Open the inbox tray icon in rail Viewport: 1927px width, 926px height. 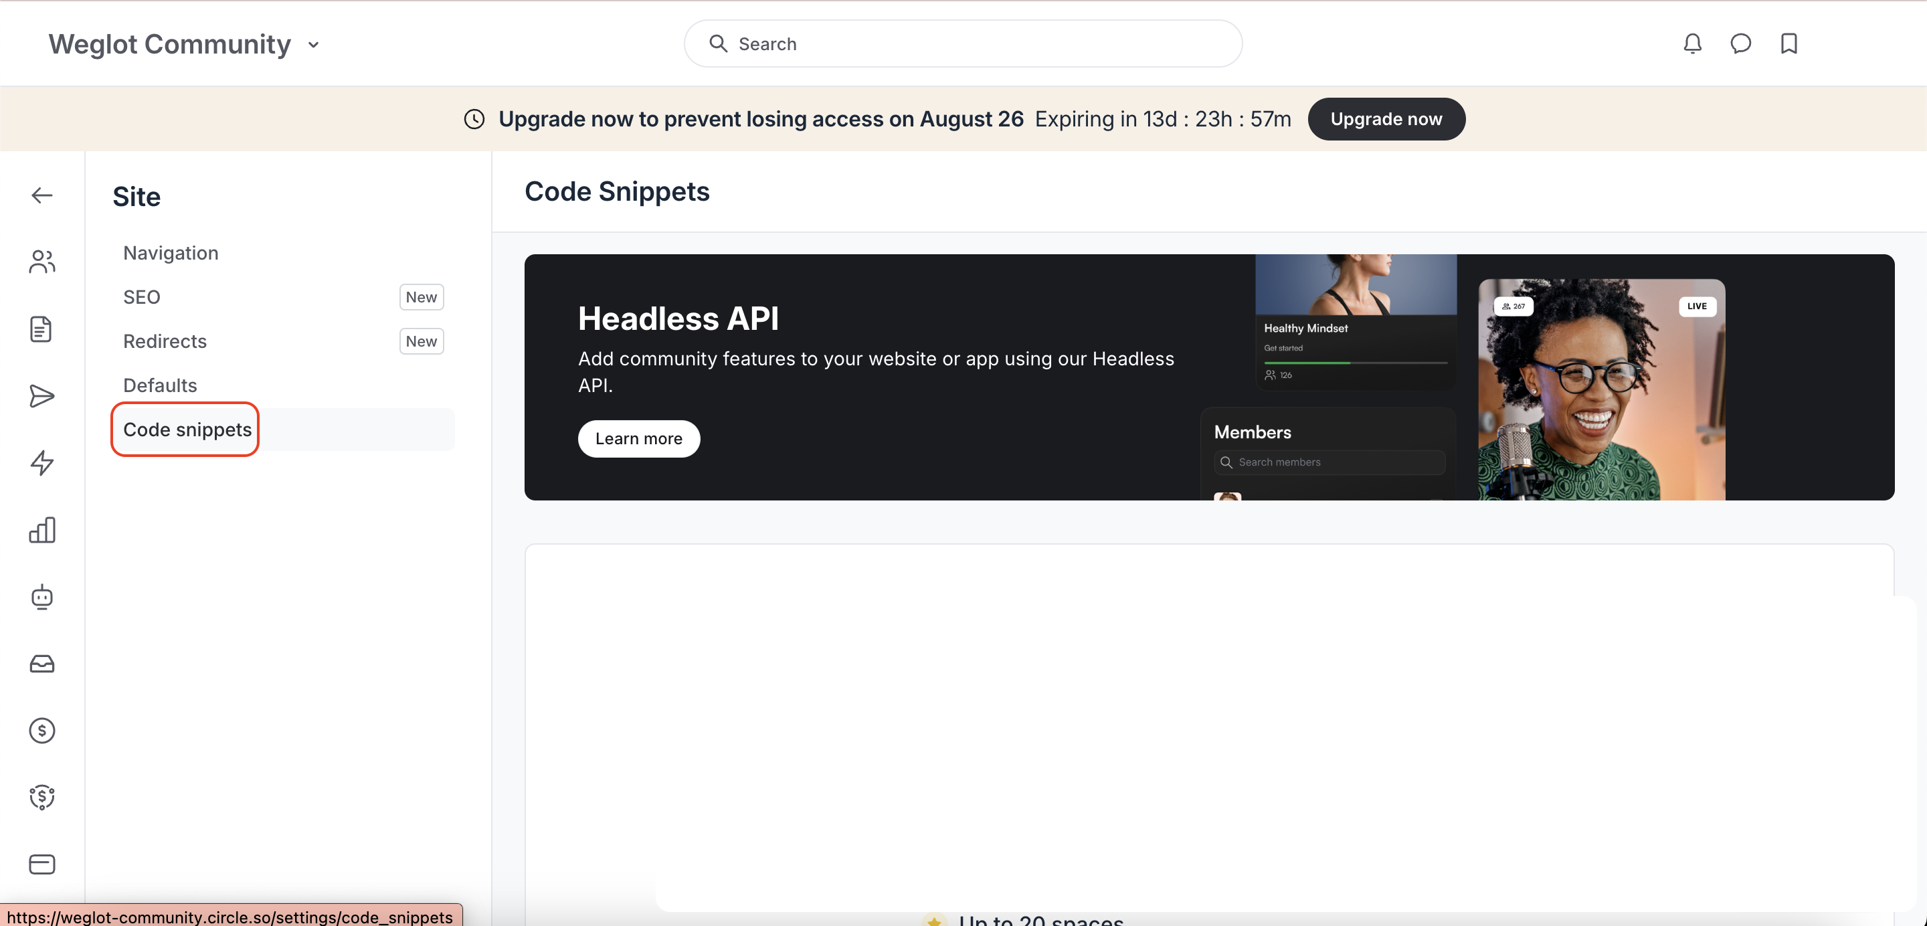pyautogui.click(x=42, y=664)
